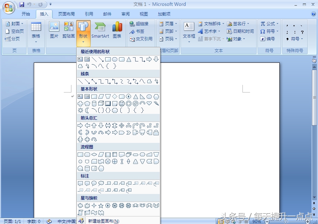The height and width of the screenshot is (224, 318).
Task: Insert a picture (图片) icon
Action: click(54, 30)
